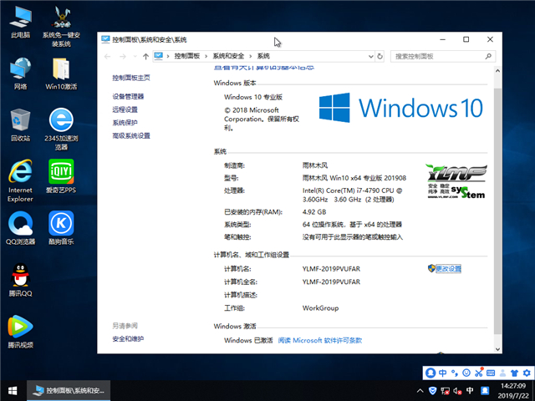This screenshot has height=401, width=535.
Task: Select 控制面板 breadcrumb in address bar
Action: 187,56
